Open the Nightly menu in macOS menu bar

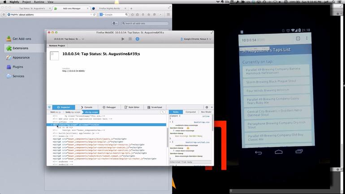click(14, 2)
